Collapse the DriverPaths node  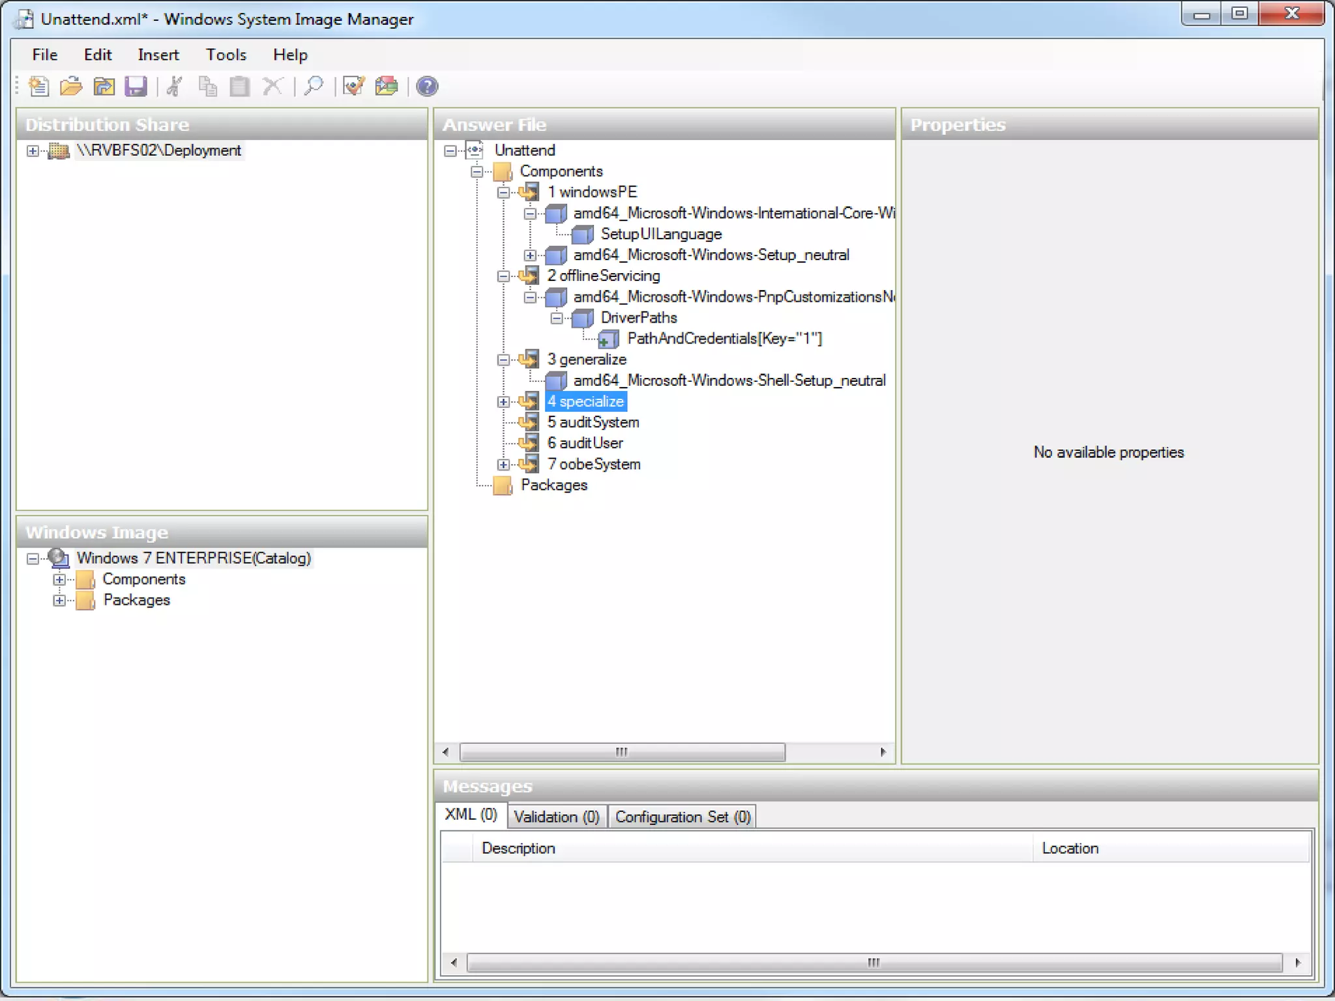click(x=557, y=319)
